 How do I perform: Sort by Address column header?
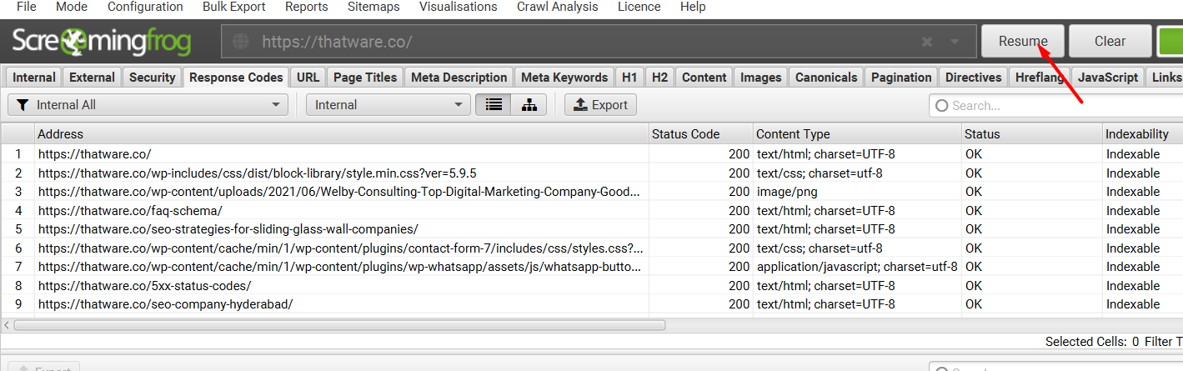(x=342, y=133)
